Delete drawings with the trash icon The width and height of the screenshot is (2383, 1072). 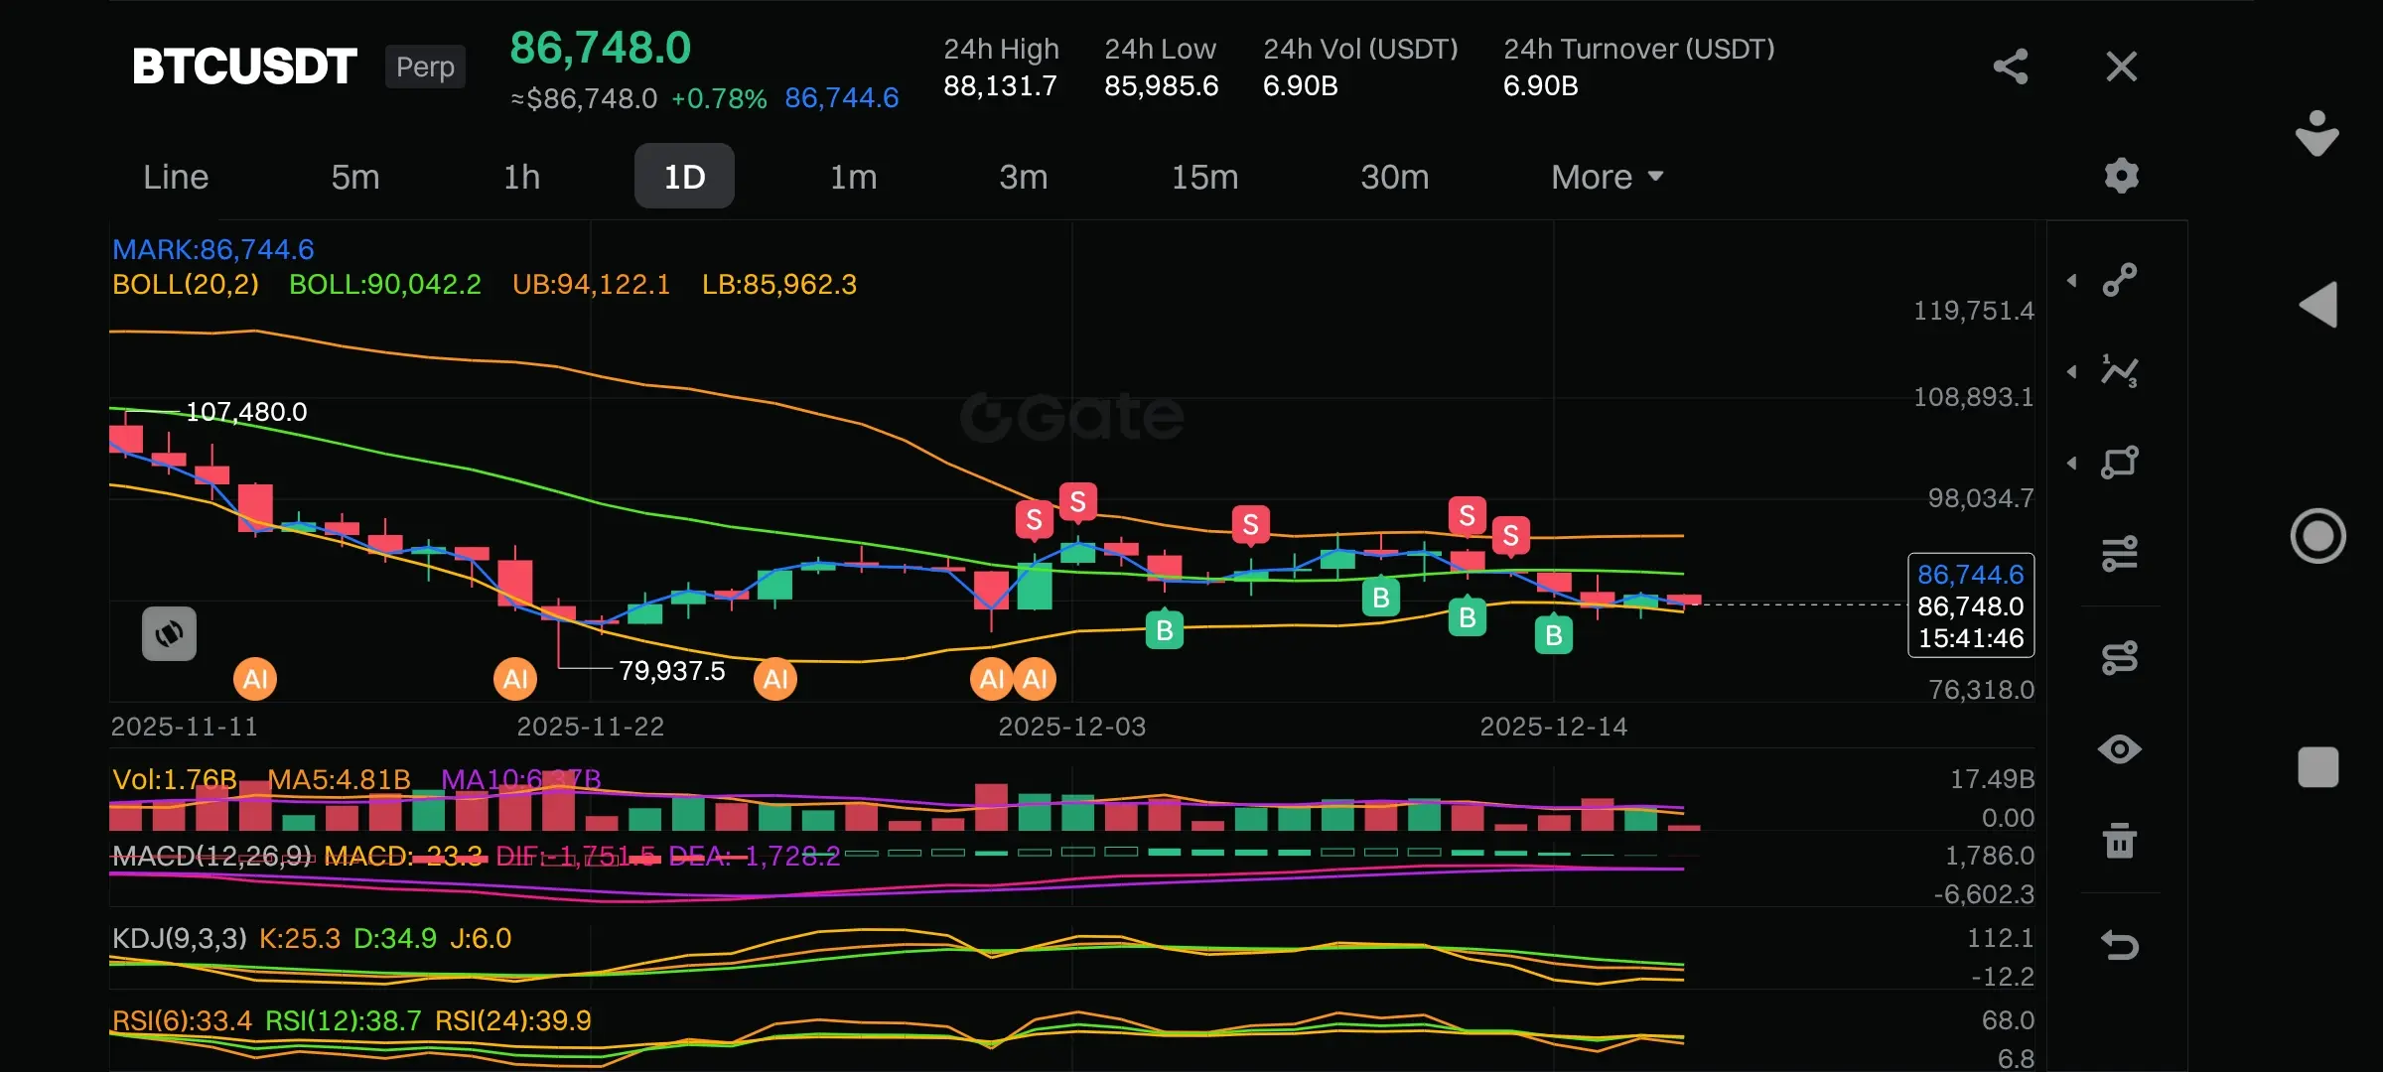coord(2120,841)
